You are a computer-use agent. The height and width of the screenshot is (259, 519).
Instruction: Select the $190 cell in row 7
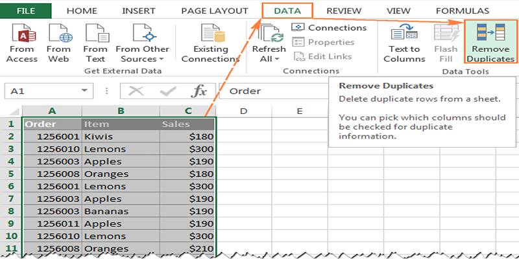point(187,199)
